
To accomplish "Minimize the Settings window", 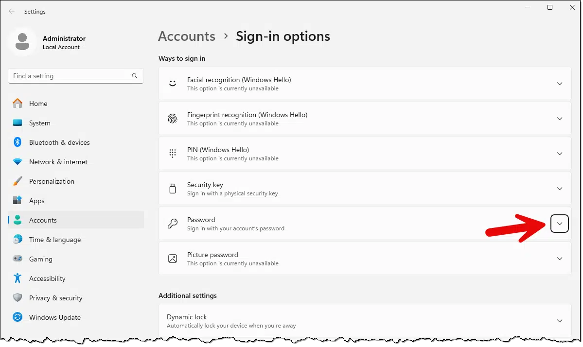I will point(528,7).
